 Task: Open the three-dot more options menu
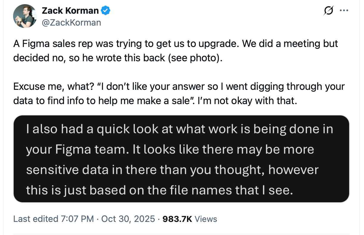[x=344, y=11]
